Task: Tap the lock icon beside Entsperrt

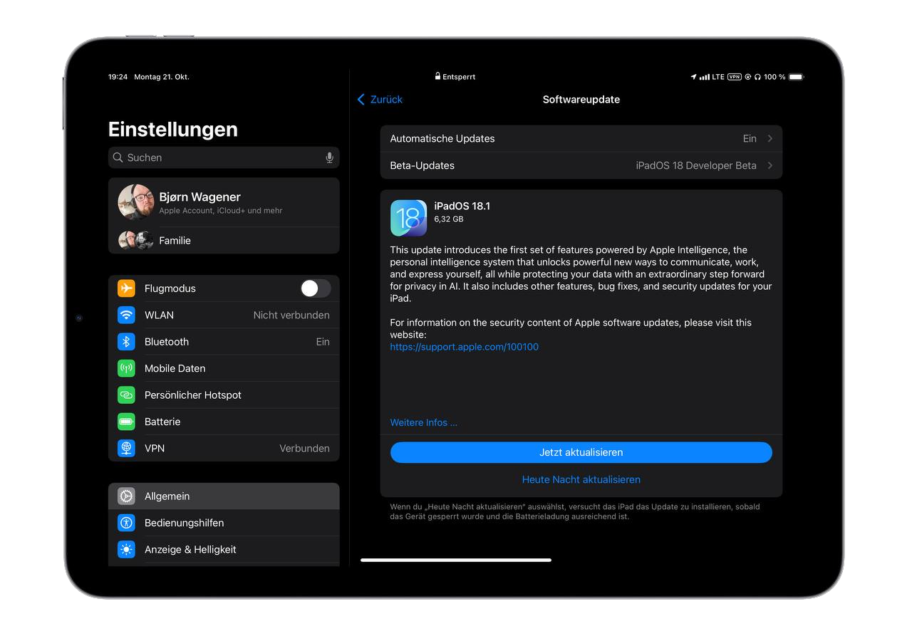Action: [x=437, y=76]
